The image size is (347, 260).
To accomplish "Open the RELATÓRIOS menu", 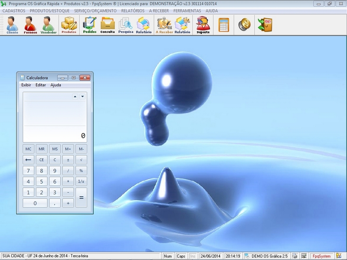I will pyautogui.click(x=133, y=10).
